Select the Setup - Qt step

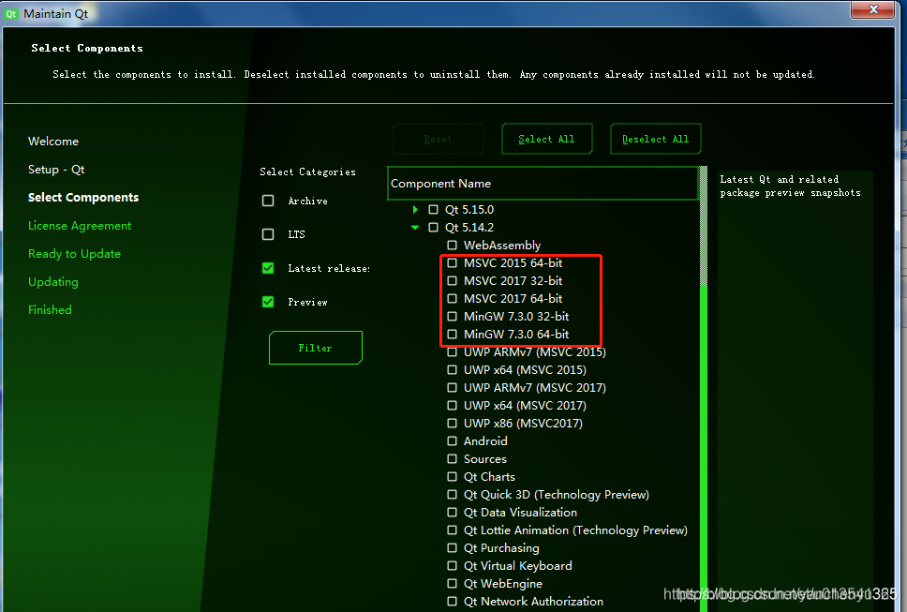[x=56, y=170]
